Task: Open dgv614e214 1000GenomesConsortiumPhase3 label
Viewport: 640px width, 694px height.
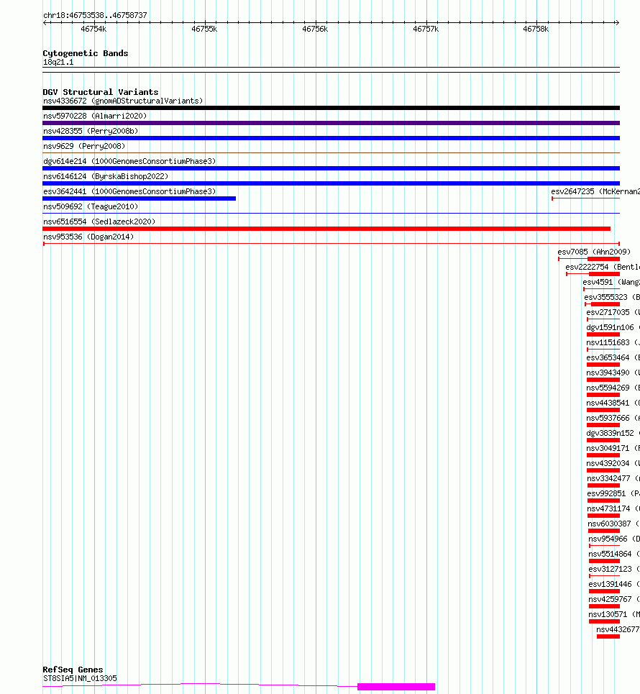Action: click(x=129, y=161)
